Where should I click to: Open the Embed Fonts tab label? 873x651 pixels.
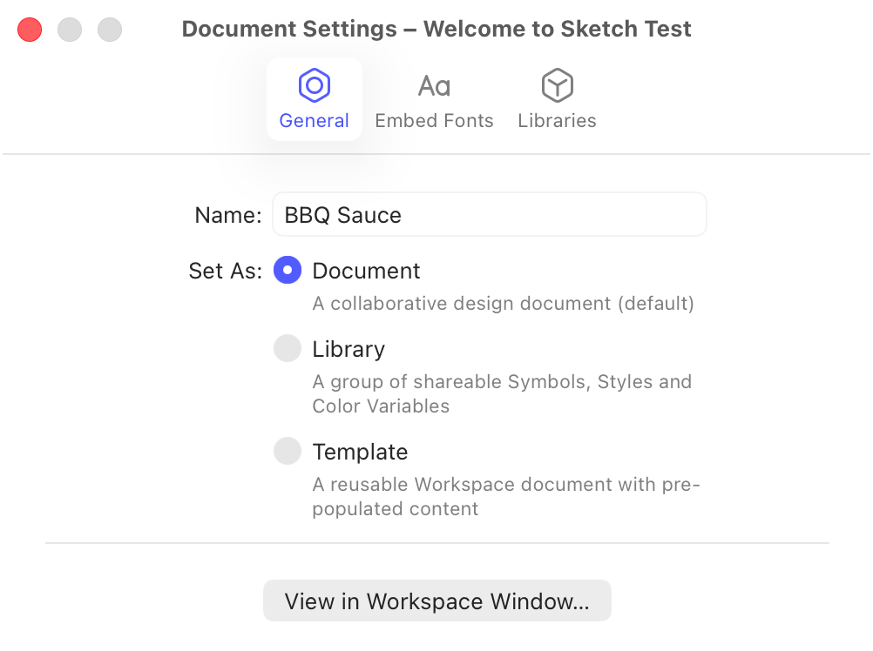(x=434, y=121)
